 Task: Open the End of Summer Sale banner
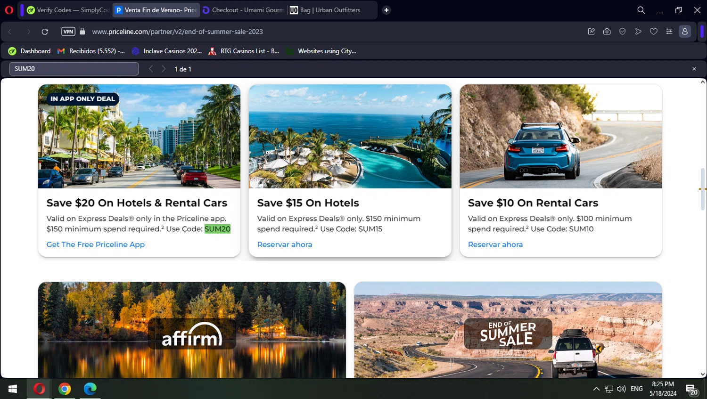508,330
